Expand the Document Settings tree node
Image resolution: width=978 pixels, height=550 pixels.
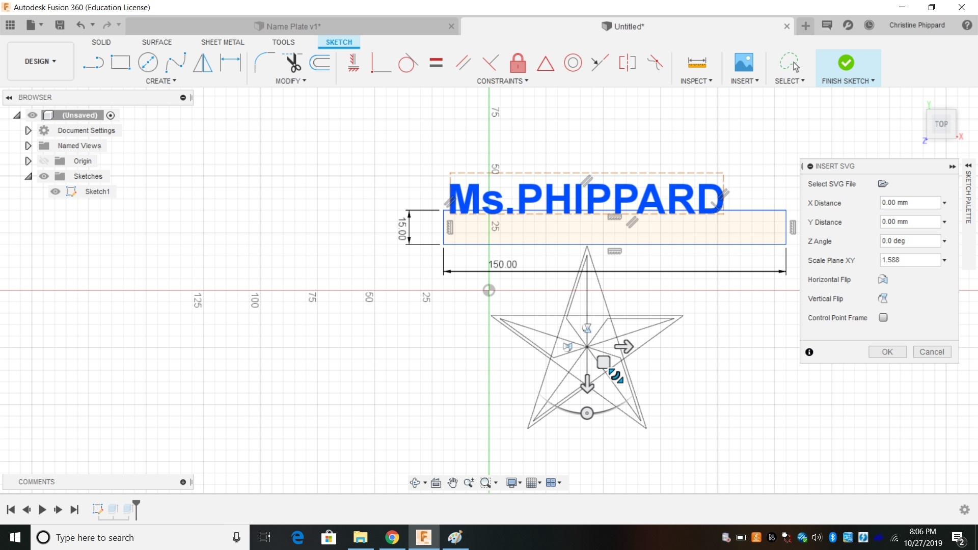(28, 130)
